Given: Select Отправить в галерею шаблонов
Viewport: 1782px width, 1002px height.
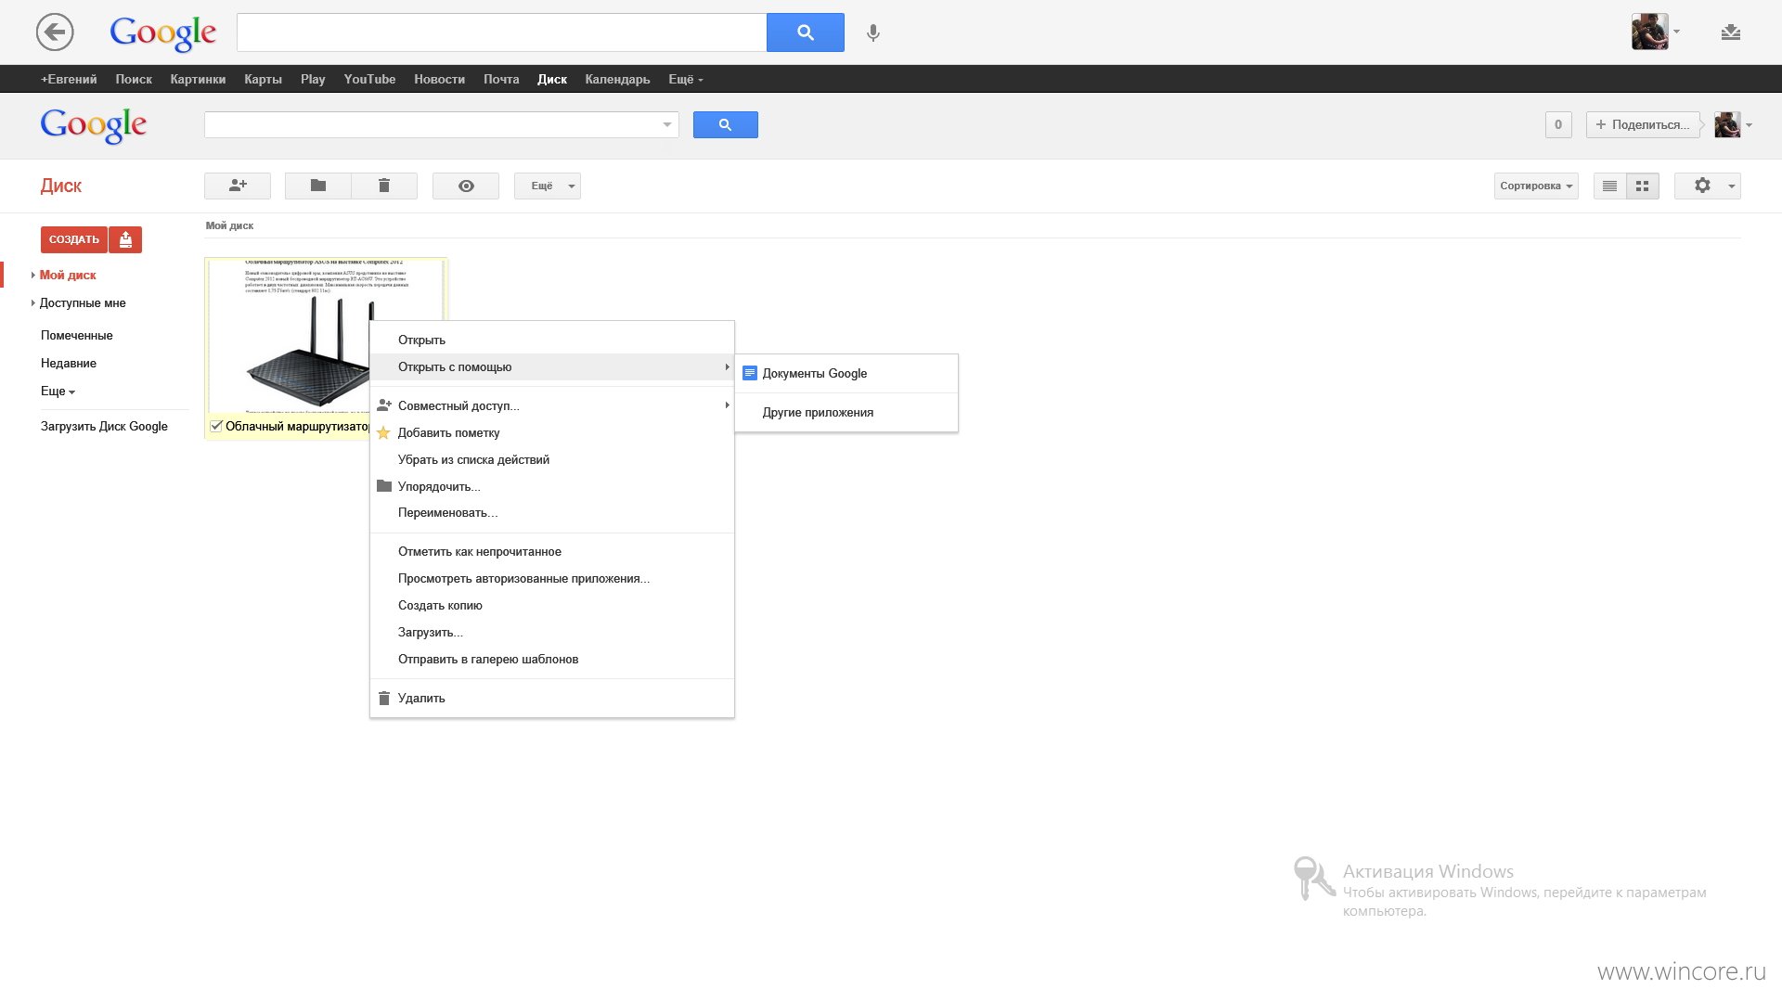Looking at the screenshot, I should pyautogui.click(x=552, y=659).
